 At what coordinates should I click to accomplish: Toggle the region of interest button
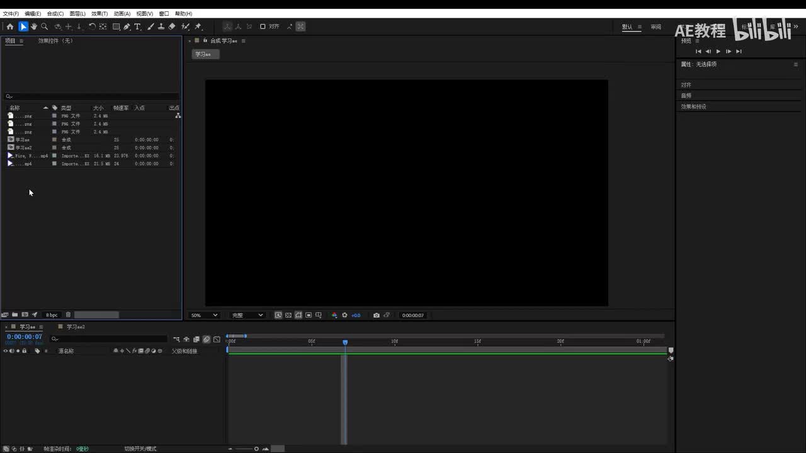[x=309, y=315]
